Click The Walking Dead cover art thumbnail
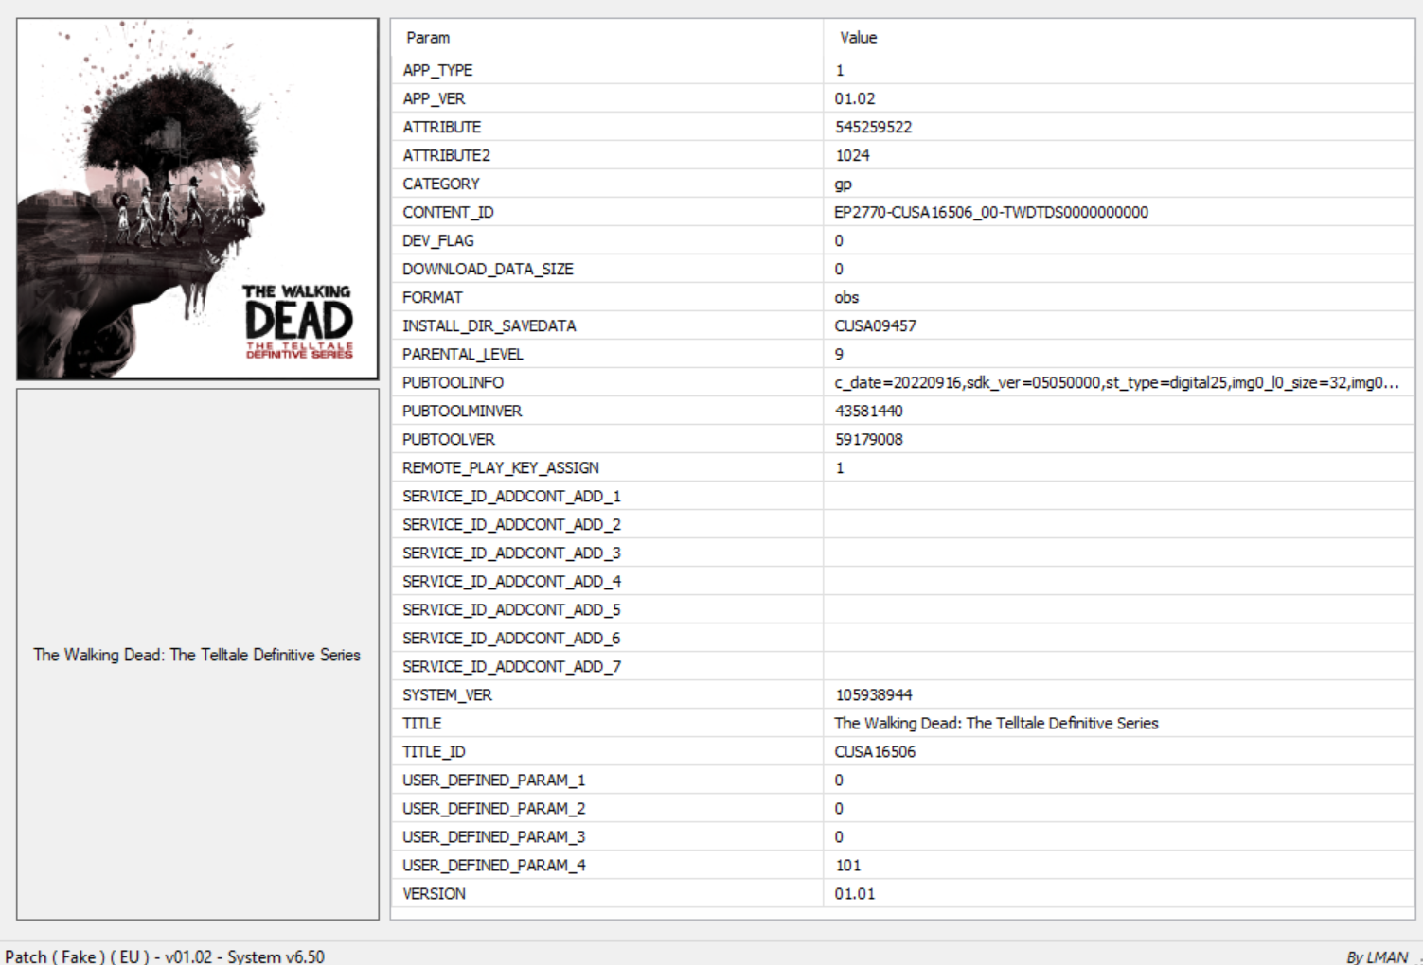Screen dimensions: 1423x965 pos(197,199)
